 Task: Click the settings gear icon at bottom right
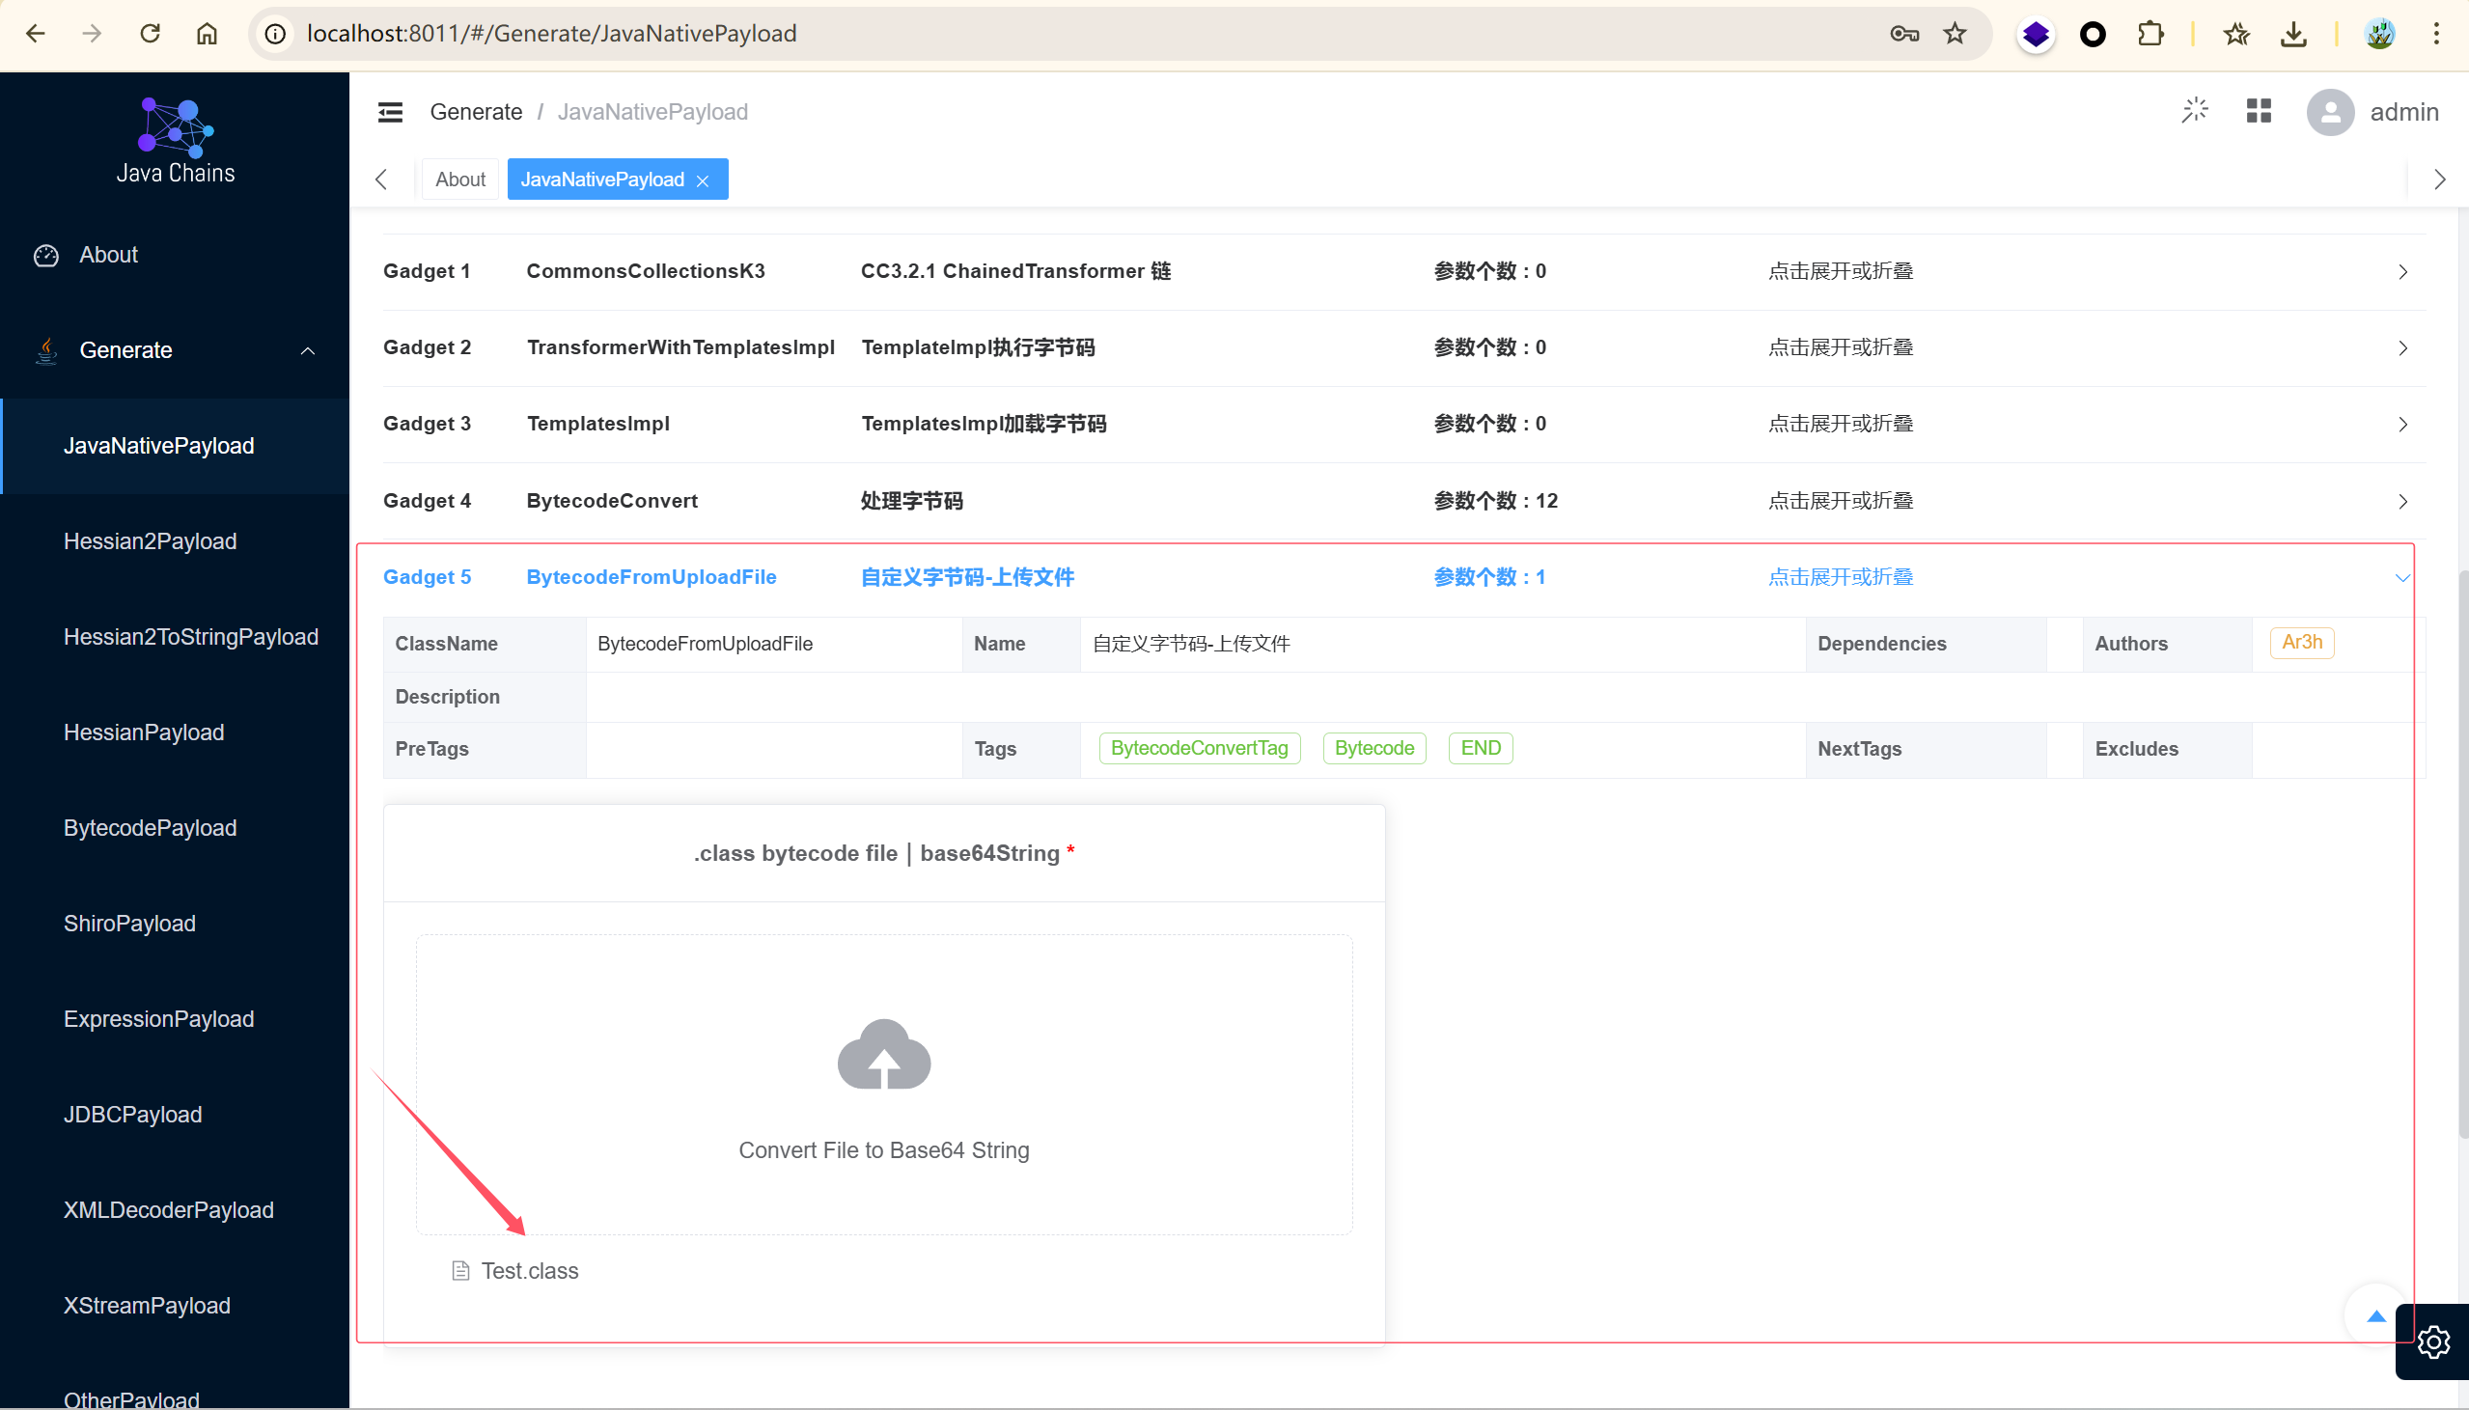pos(2432,1341)
